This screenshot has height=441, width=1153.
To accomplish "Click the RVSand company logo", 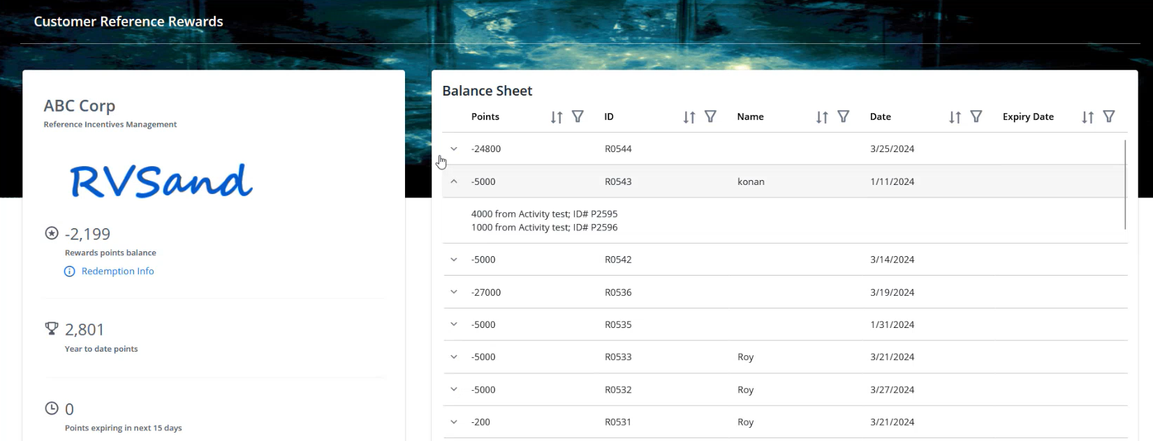I will [161, 181].
